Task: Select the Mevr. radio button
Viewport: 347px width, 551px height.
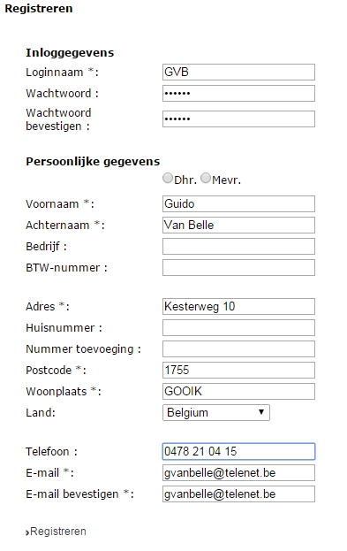Action: [x=206, y=178]
